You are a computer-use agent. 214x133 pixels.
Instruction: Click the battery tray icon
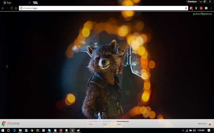point(191,130)
